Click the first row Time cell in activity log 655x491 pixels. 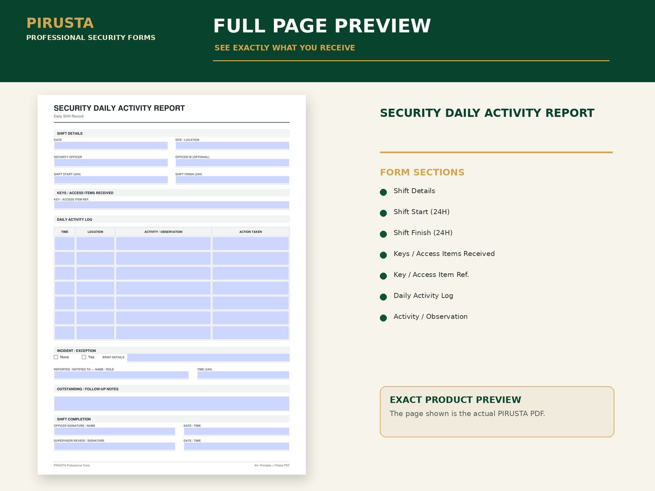click(x=65, y=244)
